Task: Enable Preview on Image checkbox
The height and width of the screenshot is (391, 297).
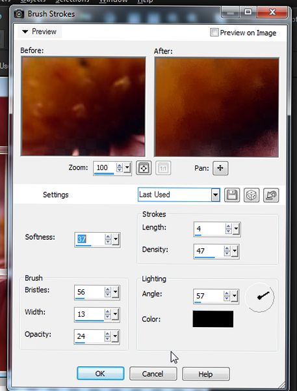Action: [x=214, y=33]
